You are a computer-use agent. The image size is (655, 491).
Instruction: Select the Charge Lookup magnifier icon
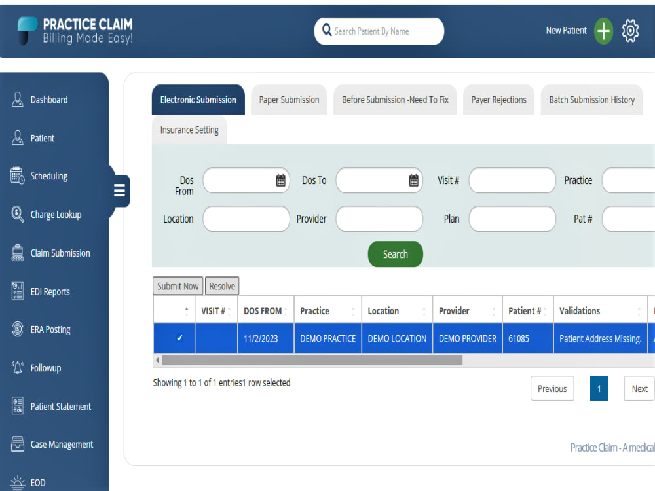(18, 214)
